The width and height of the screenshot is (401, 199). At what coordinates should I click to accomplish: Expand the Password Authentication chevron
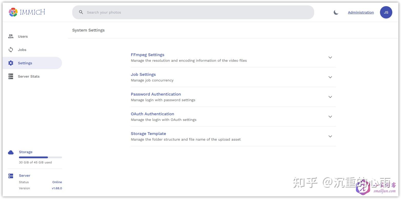(x=330, y=97)
